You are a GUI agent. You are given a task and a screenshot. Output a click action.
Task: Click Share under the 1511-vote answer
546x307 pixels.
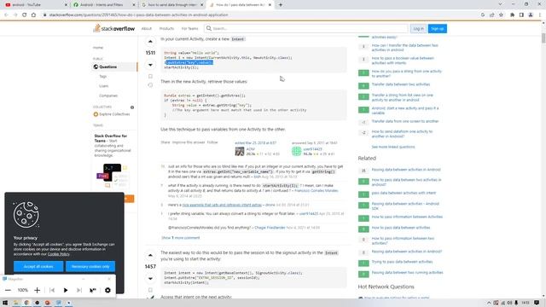(165, 142)
